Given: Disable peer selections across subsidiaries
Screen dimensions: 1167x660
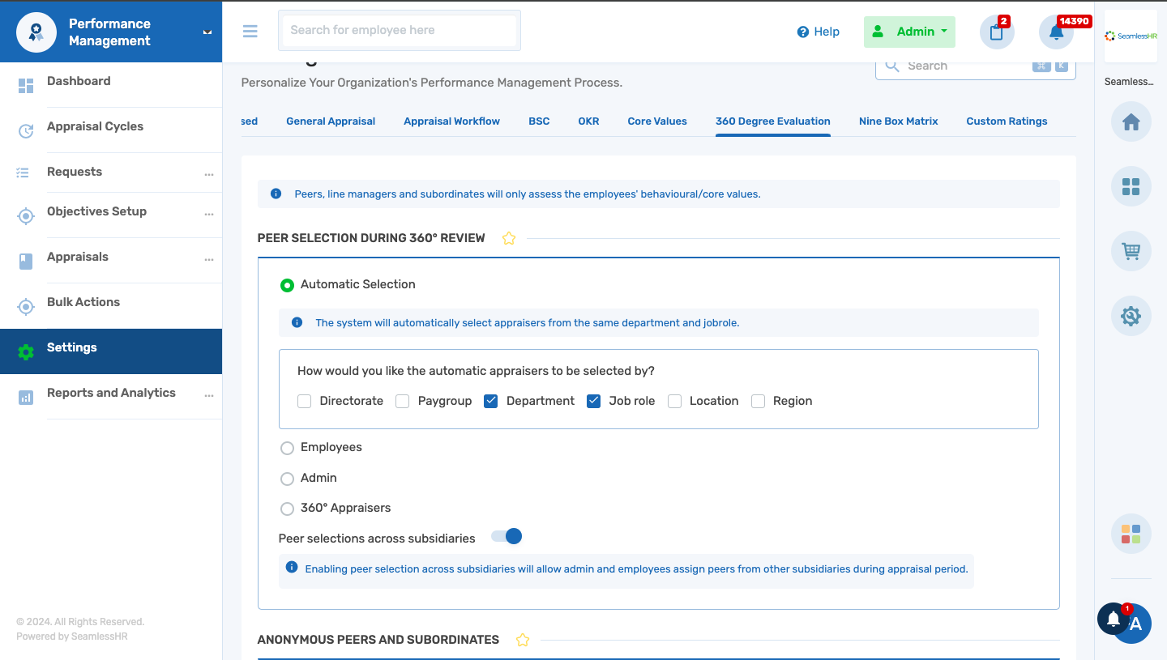Looking at the screenshot, I should (x=506, y=536).
